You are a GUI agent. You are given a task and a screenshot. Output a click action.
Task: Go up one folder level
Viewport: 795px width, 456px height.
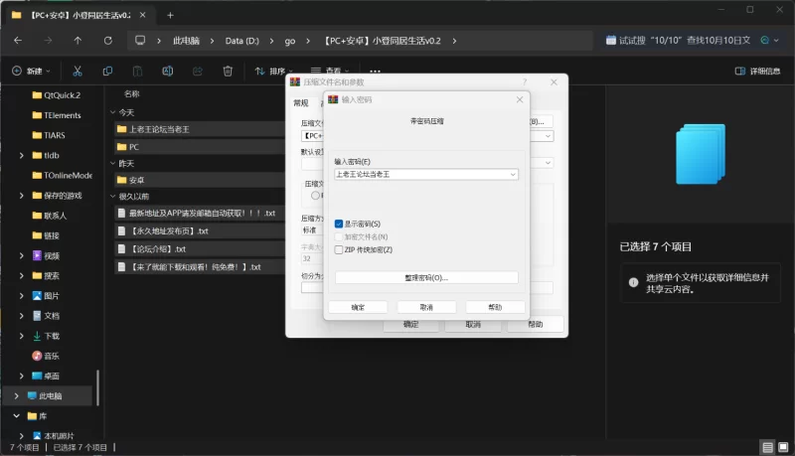pos(78,41)
